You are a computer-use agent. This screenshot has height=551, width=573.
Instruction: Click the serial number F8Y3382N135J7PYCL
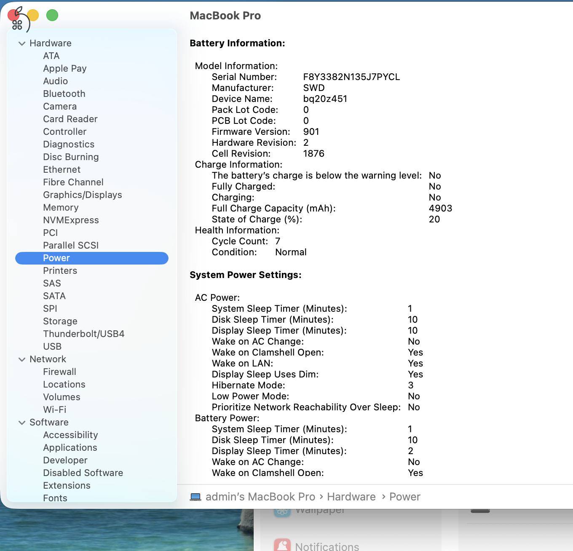pyautogui.click(x=352, y=77)
